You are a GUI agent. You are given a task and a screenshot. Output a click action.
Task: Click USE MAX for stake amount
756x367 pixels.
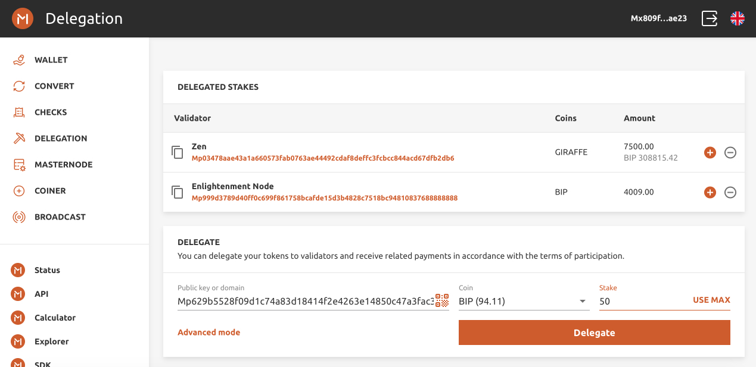(711, 300)
